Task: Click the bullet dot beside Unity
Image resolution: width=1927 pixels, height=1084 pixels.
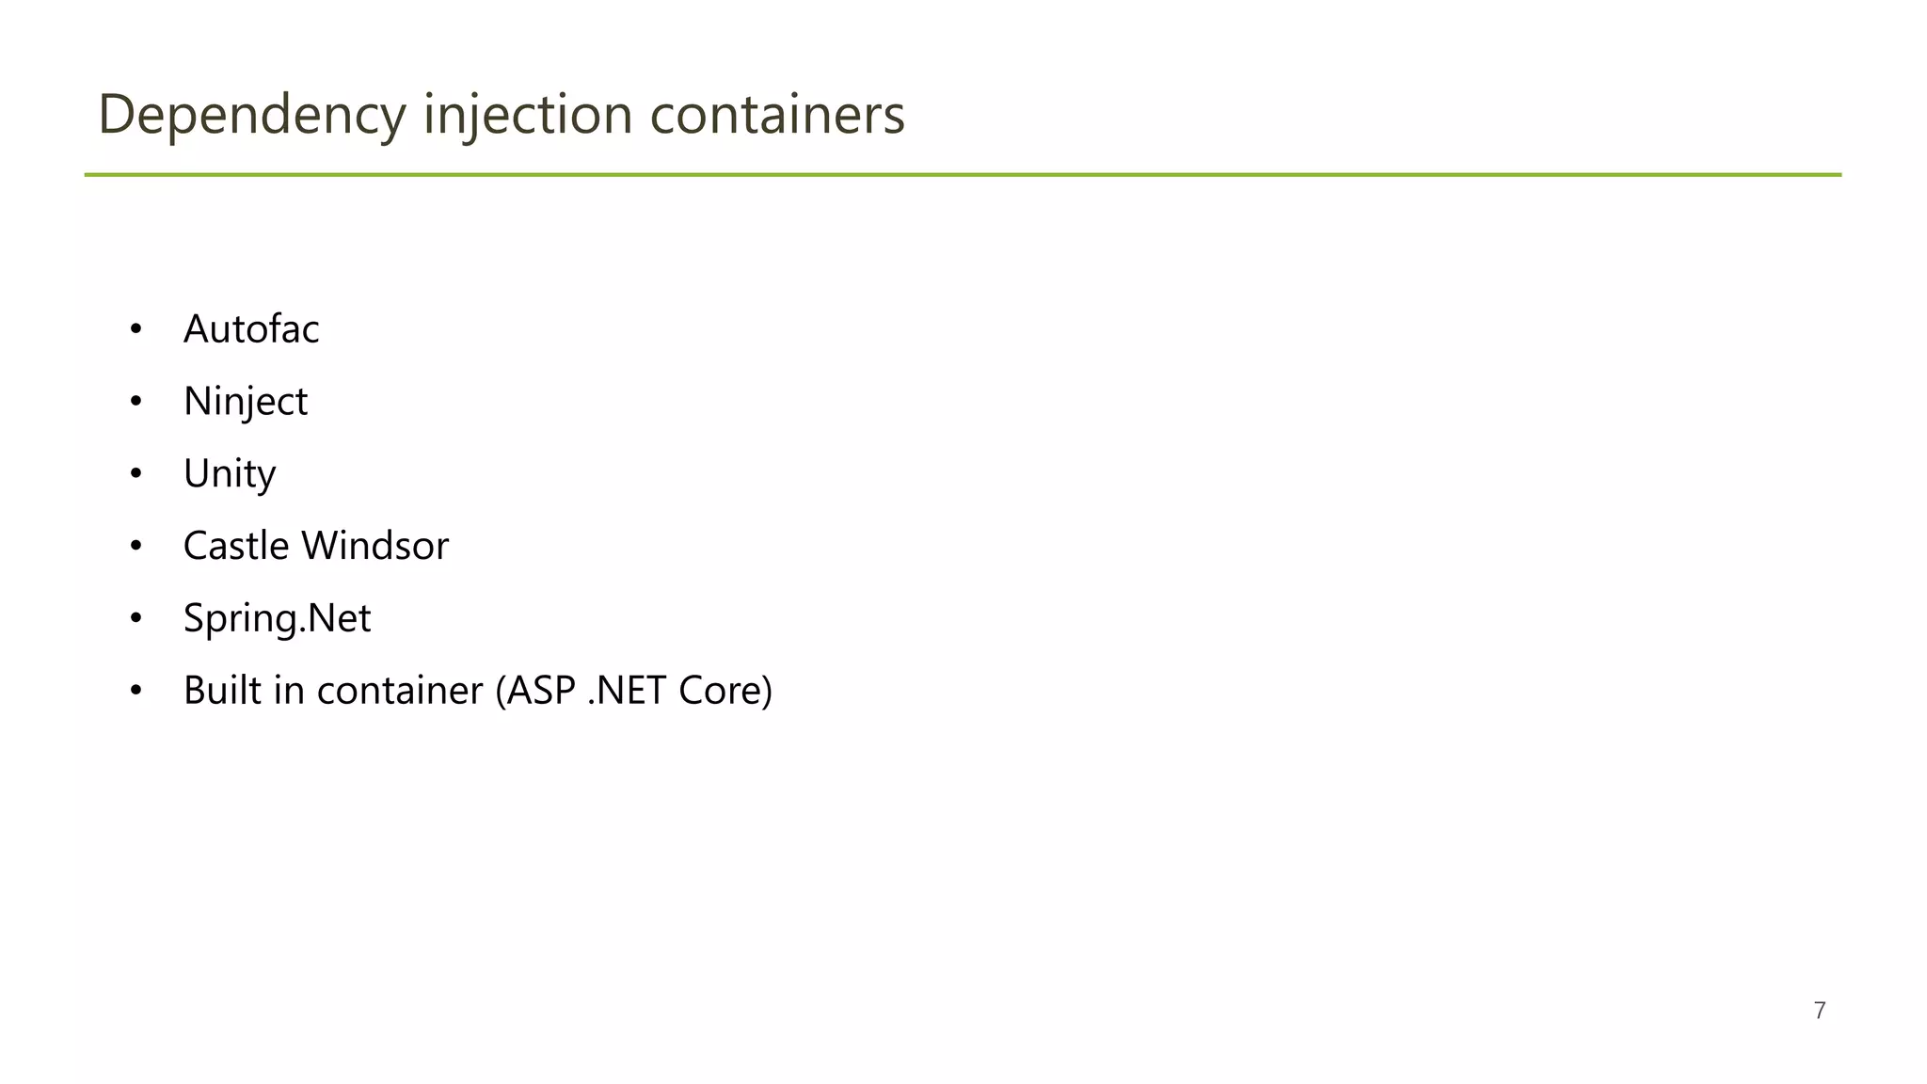Action: pos(136,474)
